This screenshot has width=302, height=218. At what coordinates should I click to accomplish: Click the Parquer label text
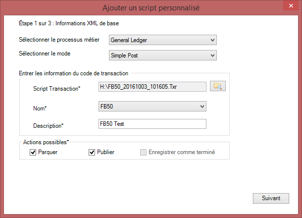[48, 152]
